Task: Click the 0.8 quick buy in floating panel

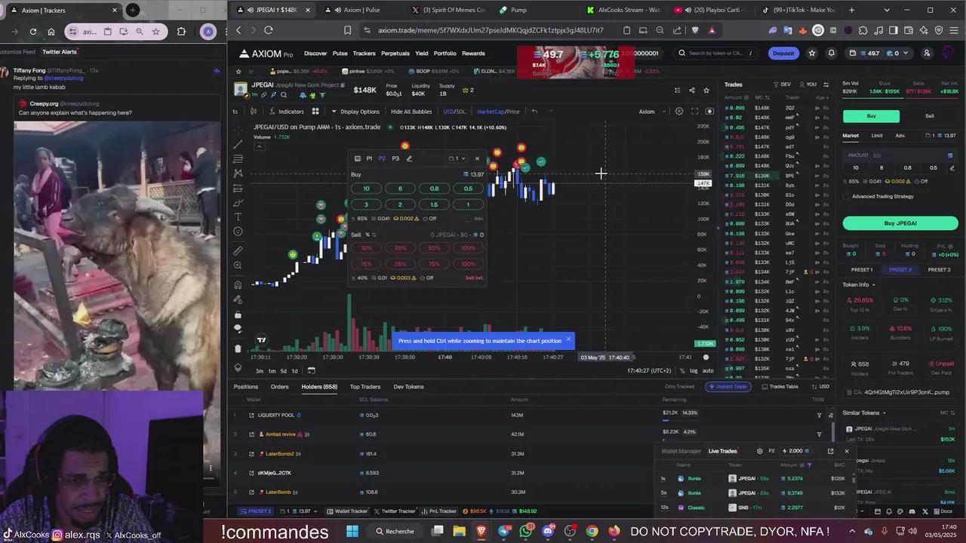Action: tap(434, 189)
